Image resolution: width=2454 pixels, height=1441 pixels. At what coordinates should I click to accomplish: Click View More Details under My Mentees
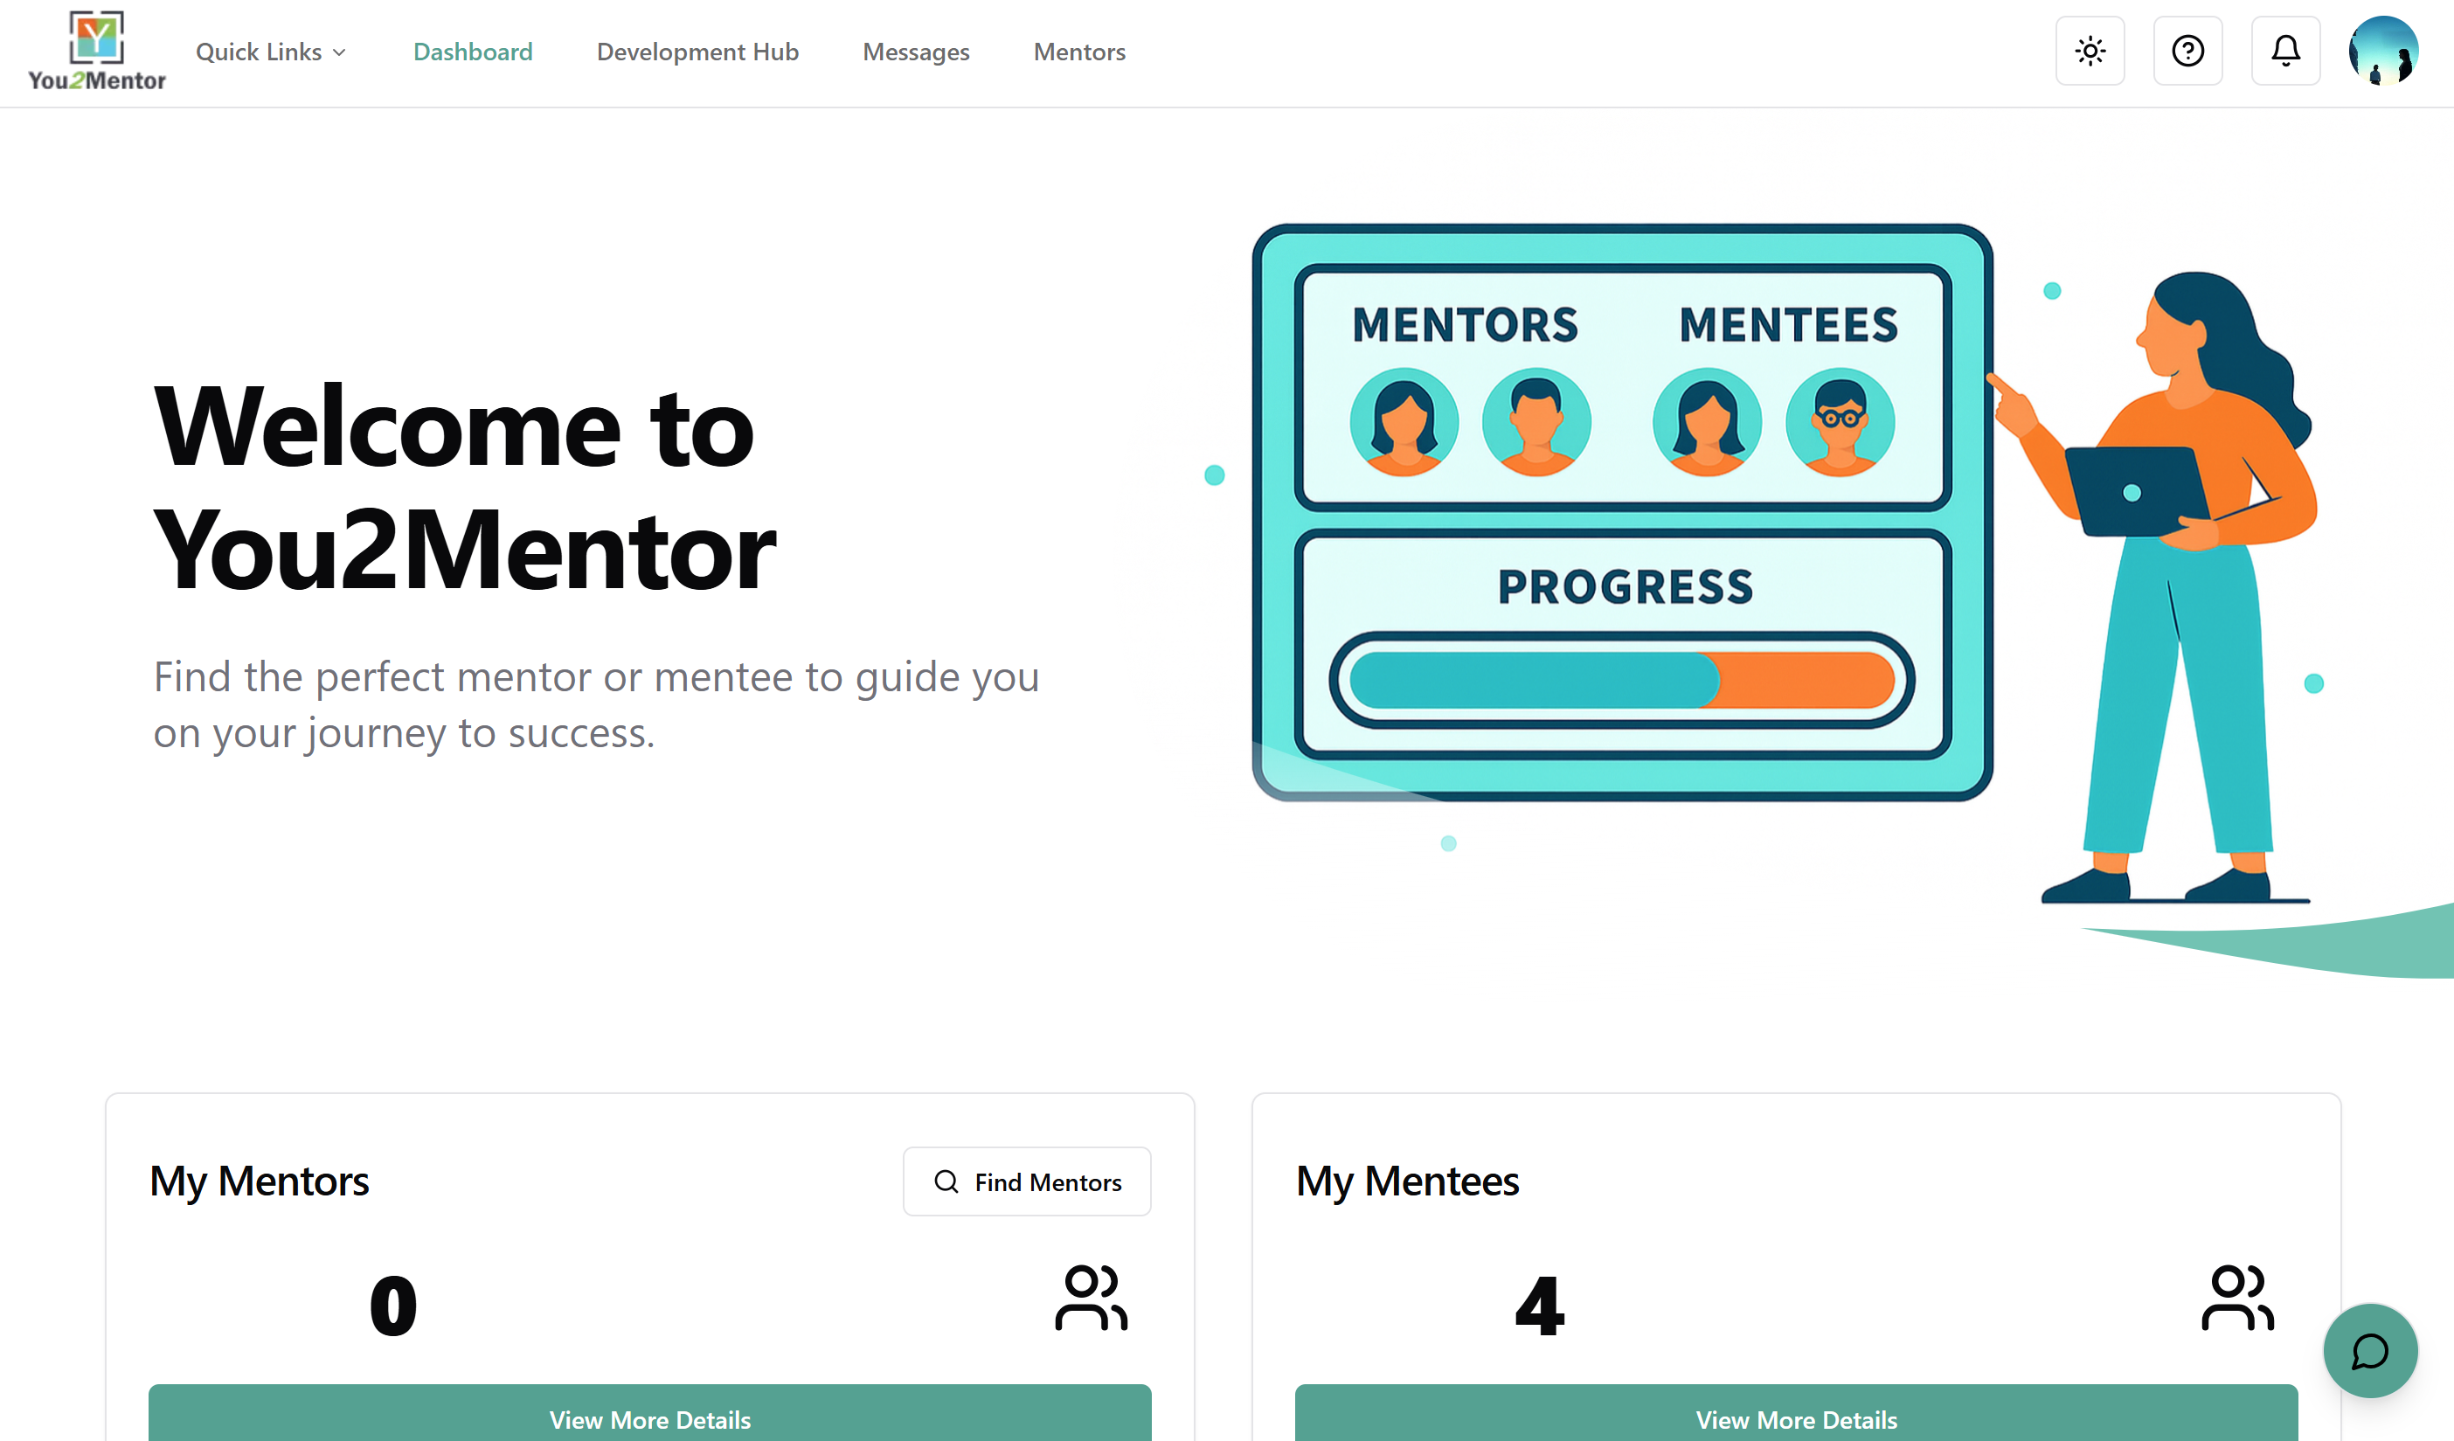tap(1796, 1419)
